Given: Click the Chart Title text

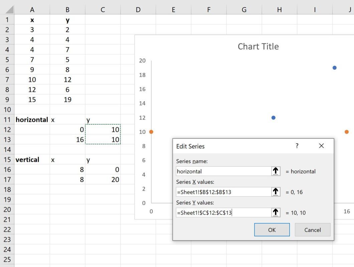Looking at the screenshot, I should (x=258, y=46).
